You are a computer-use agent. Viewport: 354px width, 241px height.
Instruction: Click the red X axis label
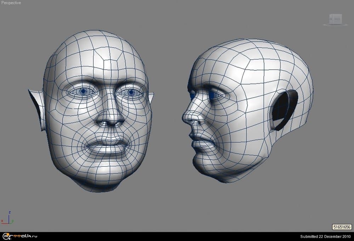[x=2, y=221]
